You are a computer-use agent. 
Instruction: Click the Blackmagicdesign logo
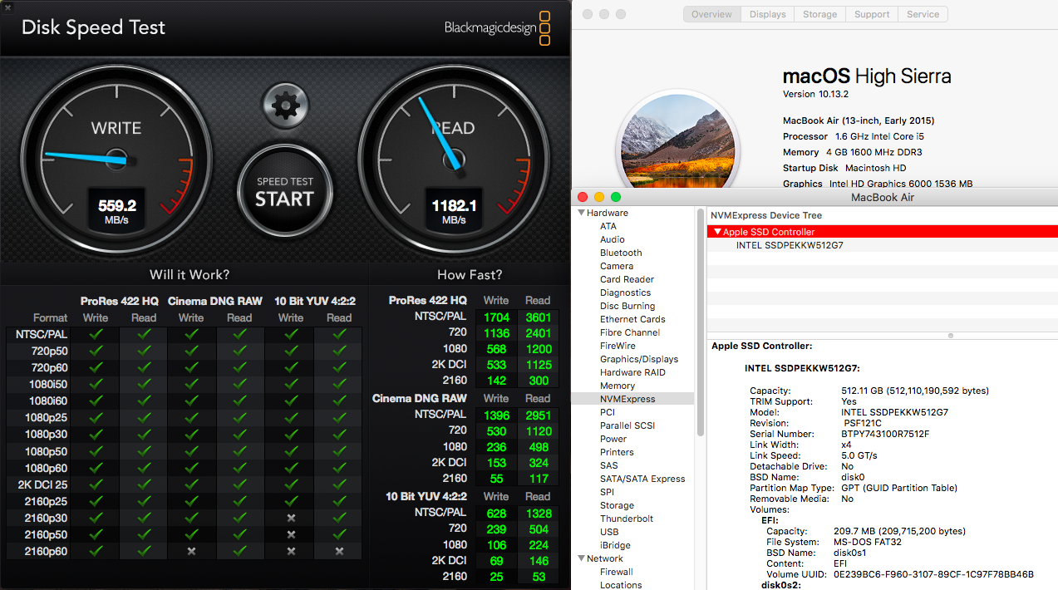pos(498,27)
